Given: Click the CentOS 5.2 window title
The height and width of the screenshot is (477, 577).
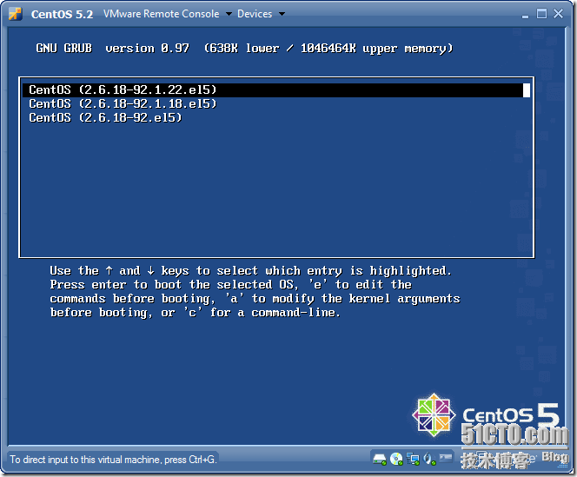Looking at the screenshot, I should [x=62, y=15].
